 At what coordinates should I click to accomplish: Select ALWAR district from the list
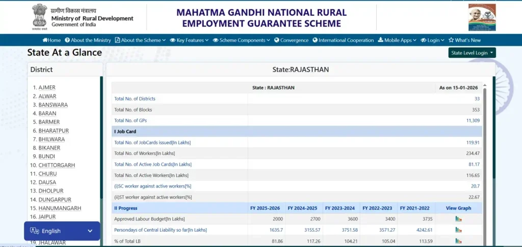pos(47,96)
